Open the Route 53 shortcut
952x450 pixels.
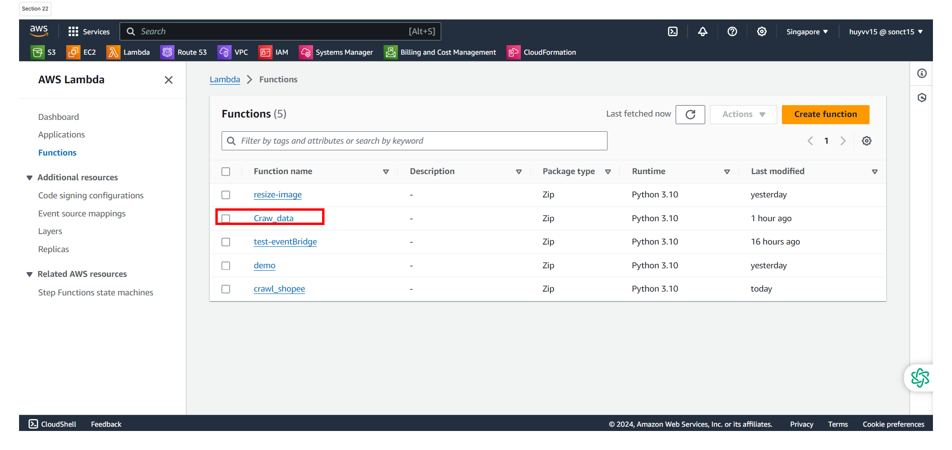tap(184, 52)
